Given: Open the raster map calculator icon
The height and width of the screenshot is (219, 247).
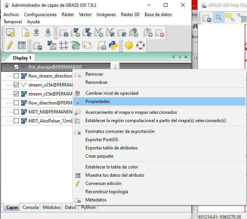Looking at the screenshot, I should tap(52, 45).
